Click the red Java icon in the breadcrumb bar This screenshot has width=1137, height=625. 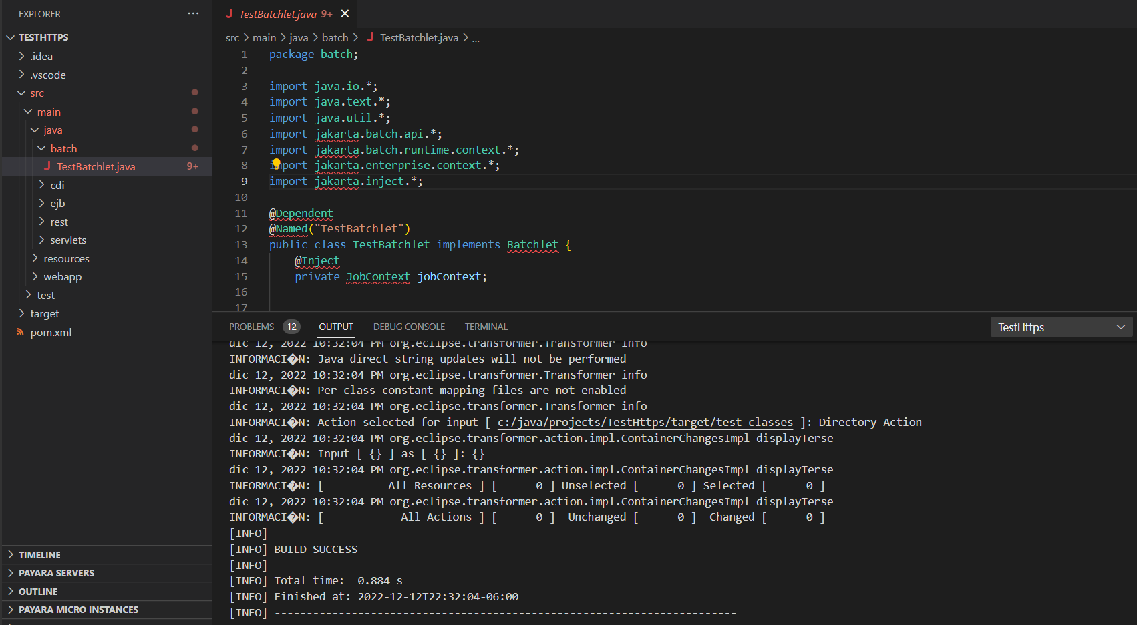371,38
